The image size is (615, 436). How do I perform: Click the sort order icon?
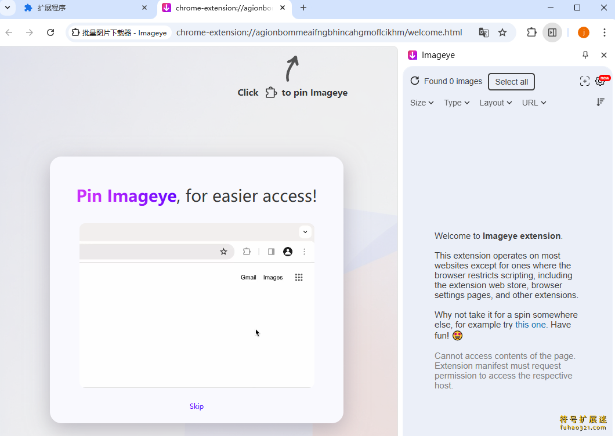tap(600, 103)
